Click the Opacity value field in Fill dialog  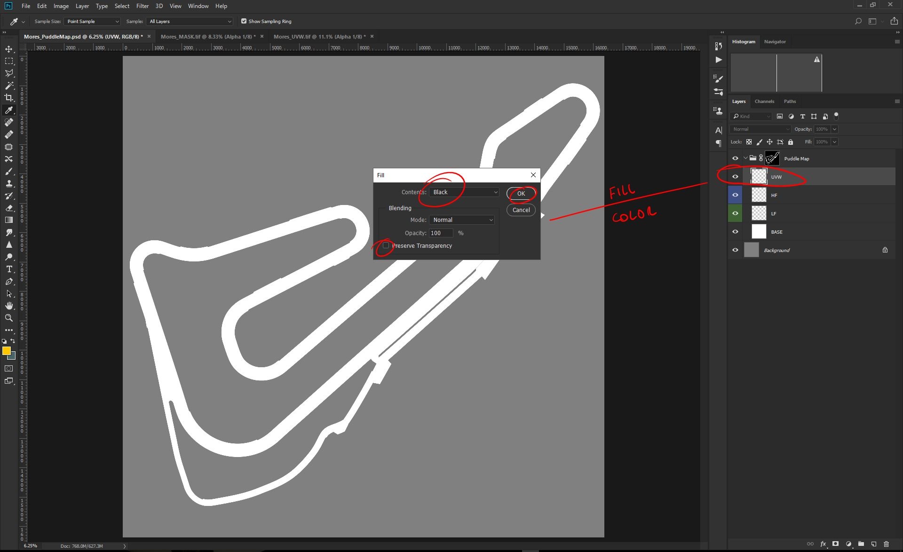point(441,233)
